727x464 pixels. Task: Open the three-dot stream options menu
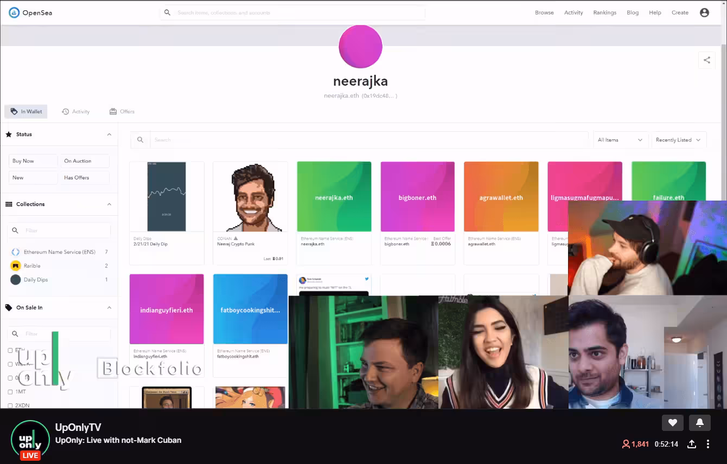tap(708, 444)
